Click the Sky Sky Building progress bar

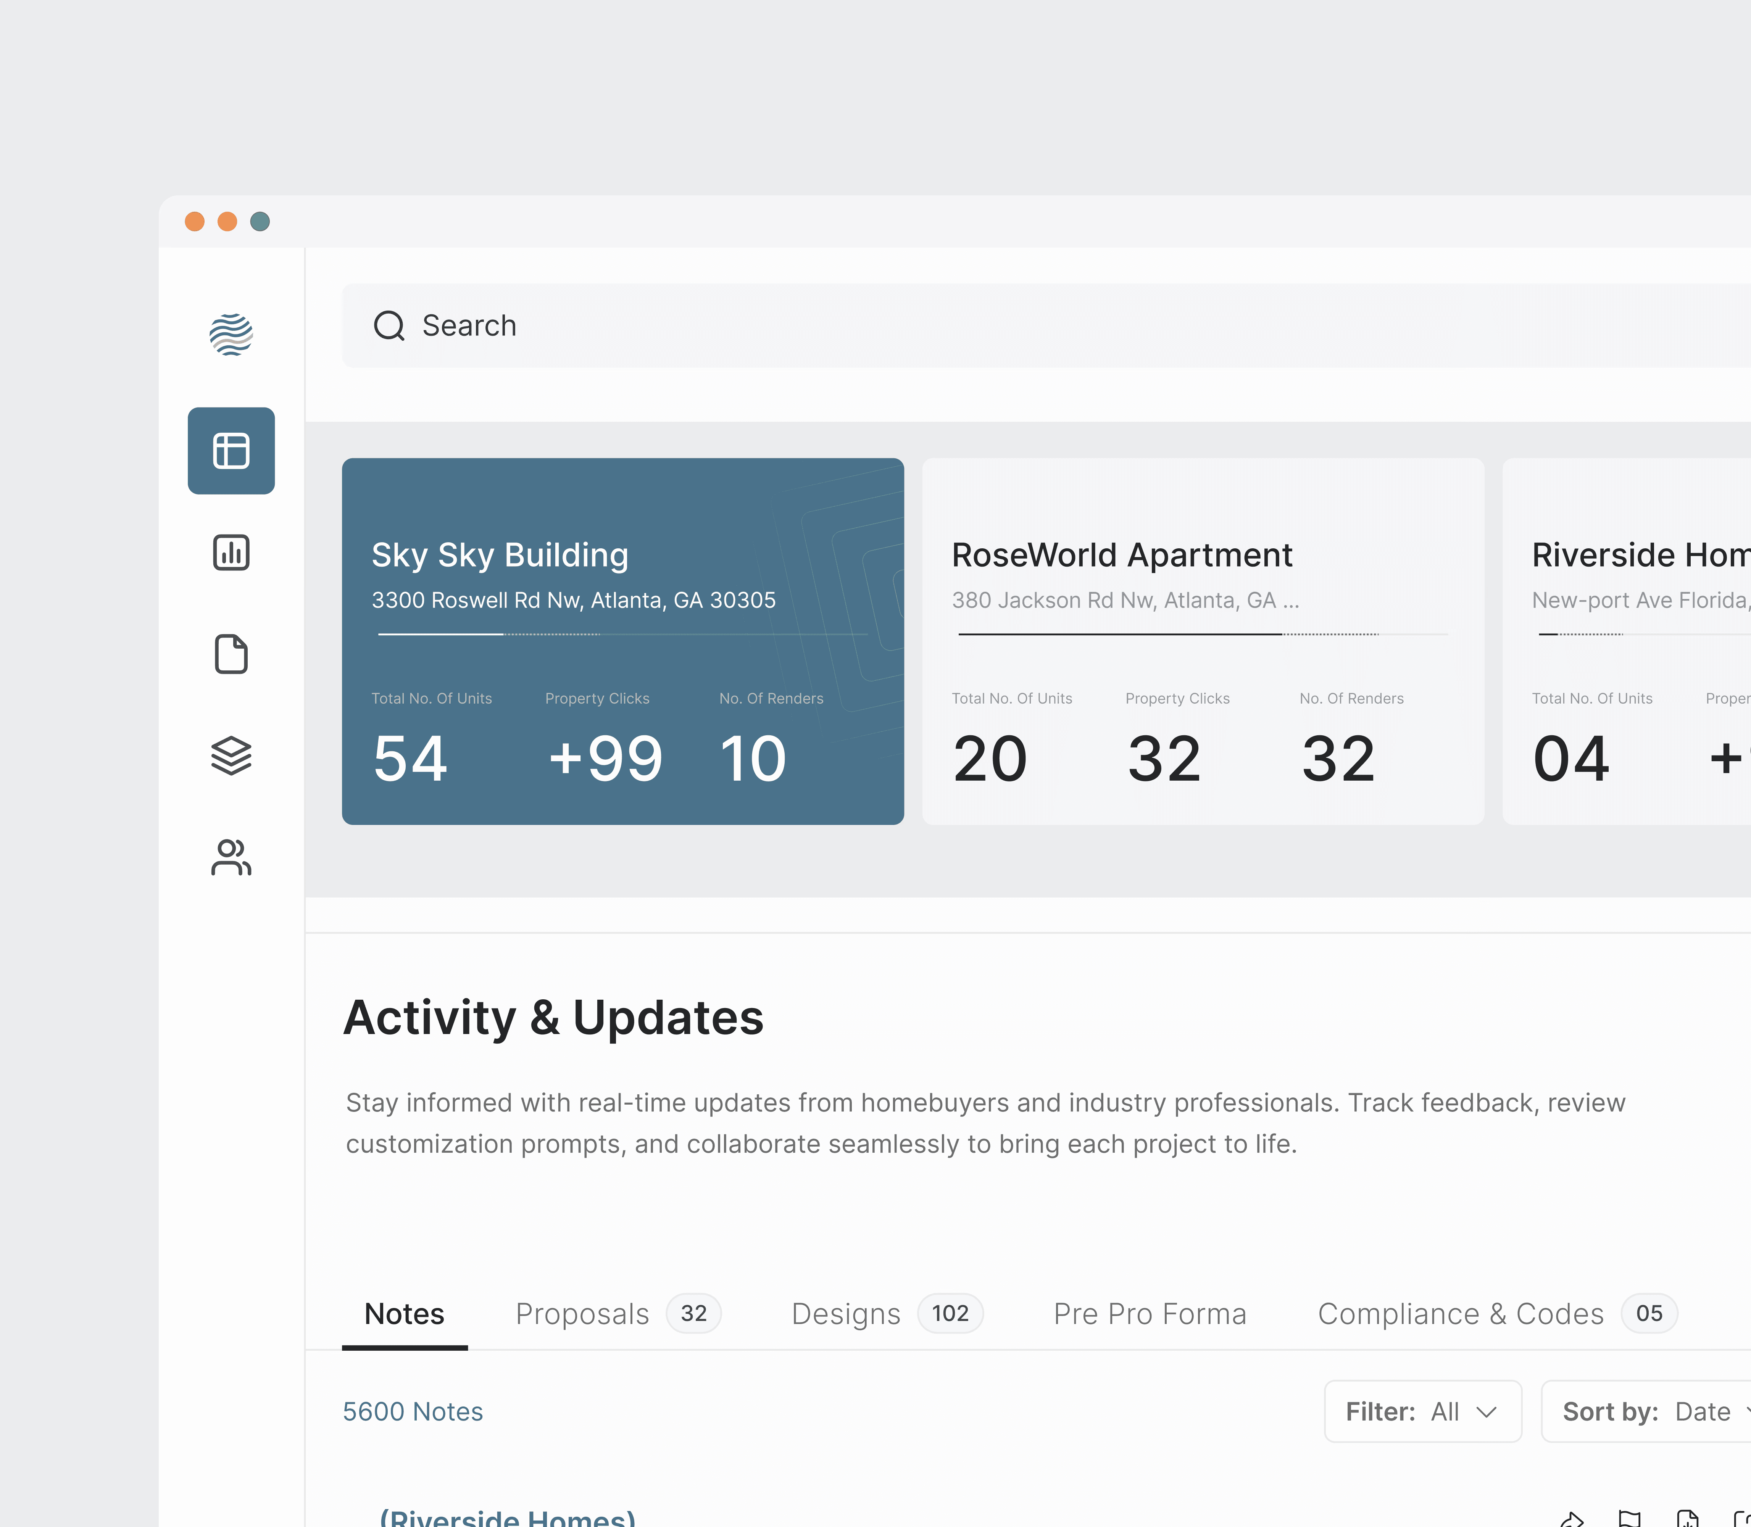[623, 634]
